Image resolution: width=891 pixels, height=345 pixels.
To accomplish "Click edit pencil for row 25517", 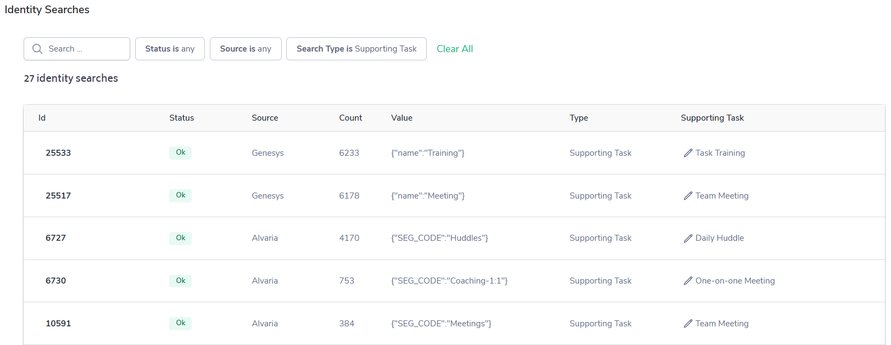I will (688, 196).
